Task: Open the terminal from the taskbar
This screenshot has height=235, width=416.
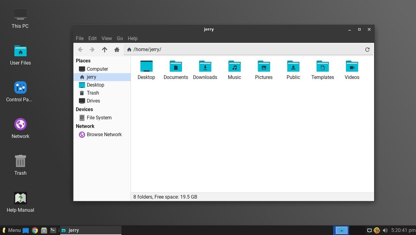Action: pos(53,230)
